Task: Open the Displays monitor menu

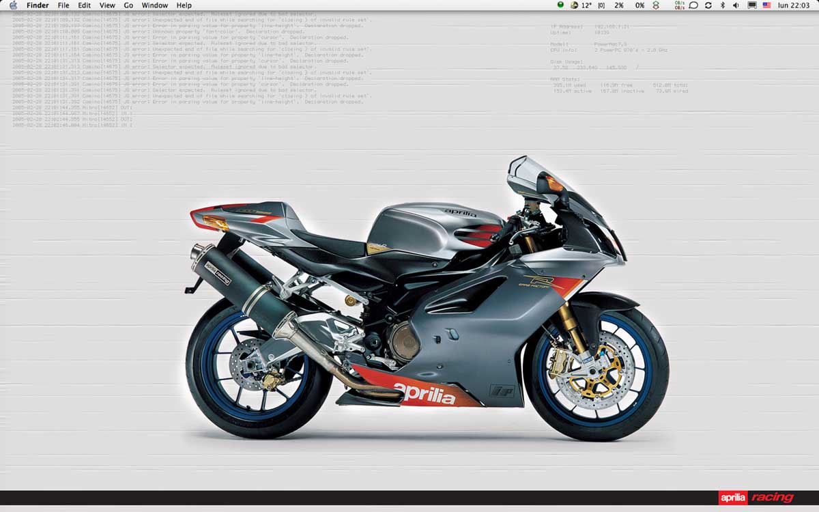Action: coord(752,5)
